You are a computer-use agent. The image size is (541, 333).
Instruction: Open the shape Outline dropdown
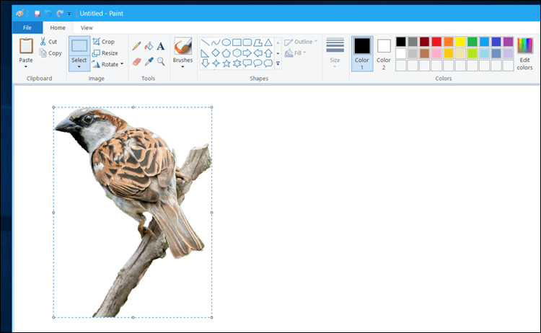[301, 42]
